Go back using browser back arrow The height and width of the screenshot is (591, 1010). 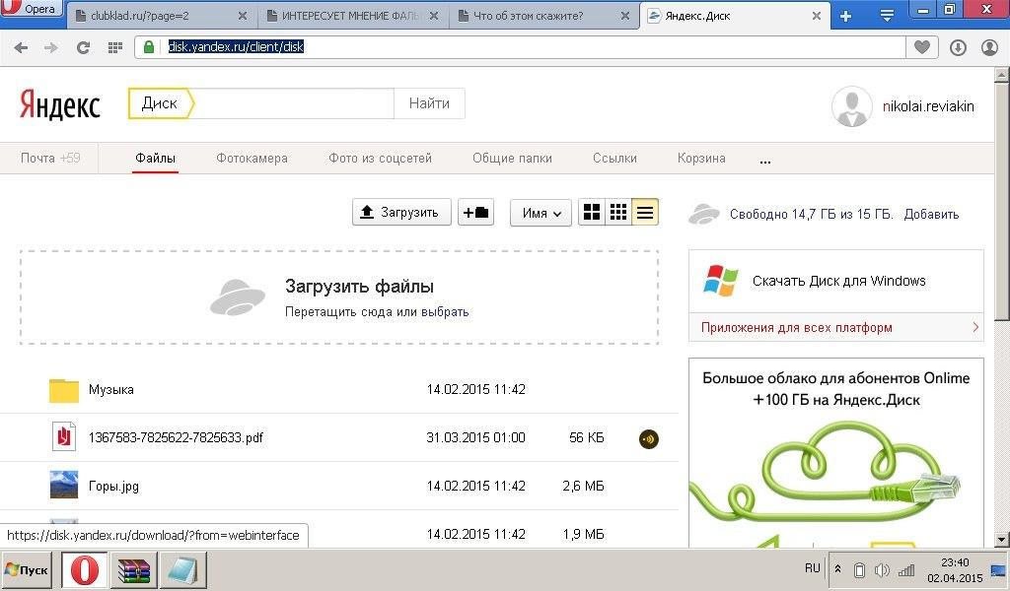pos(21,47)
